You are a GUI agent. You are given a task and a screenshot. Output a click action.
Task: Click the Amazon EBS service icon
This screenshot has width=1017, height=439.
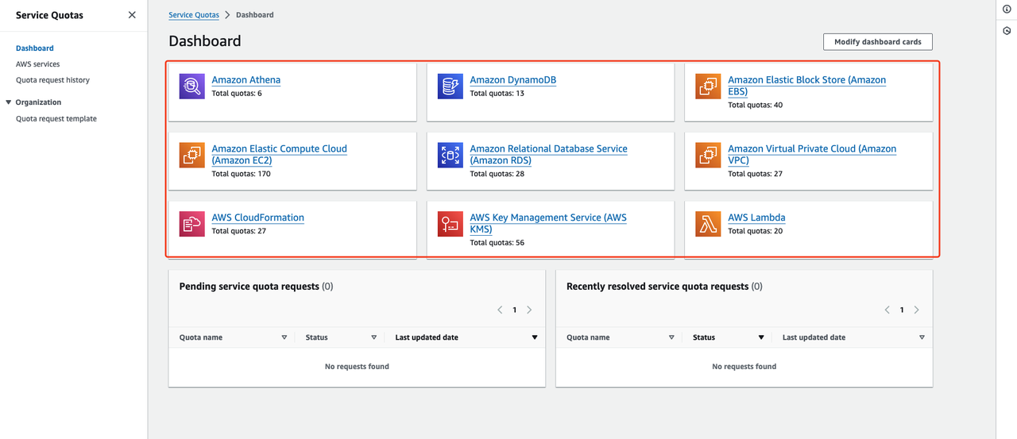(709, 87)
